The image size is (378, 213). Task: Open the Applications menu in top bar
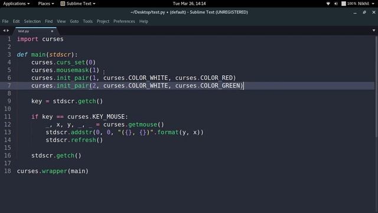(x=17, y=4)
